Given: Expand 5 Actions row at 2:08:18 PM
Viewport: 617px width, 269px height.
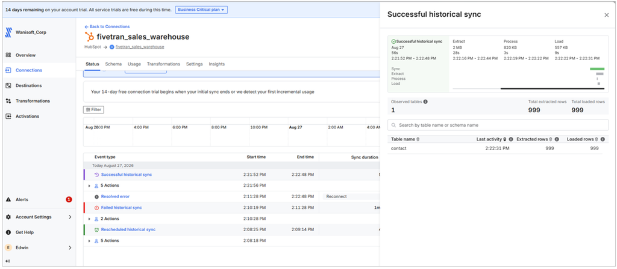Looking at the screenshot, I should coord(89,241).
